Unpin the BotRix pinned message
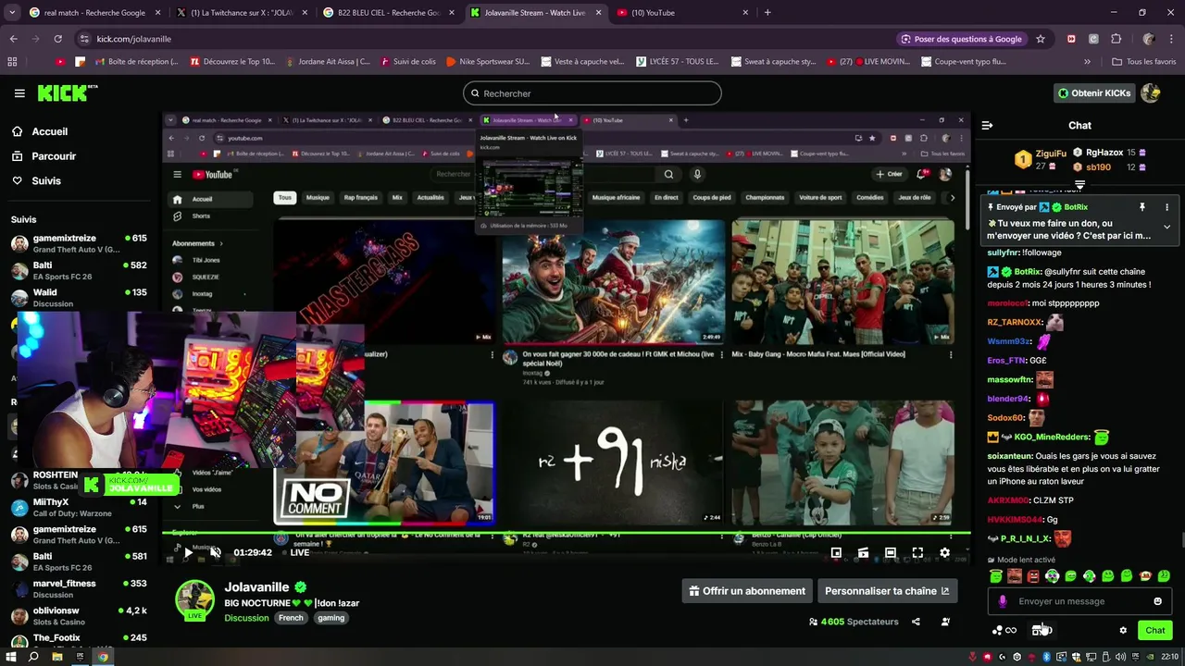Viewport: 1185px width, 666px height. (1142, 207)
